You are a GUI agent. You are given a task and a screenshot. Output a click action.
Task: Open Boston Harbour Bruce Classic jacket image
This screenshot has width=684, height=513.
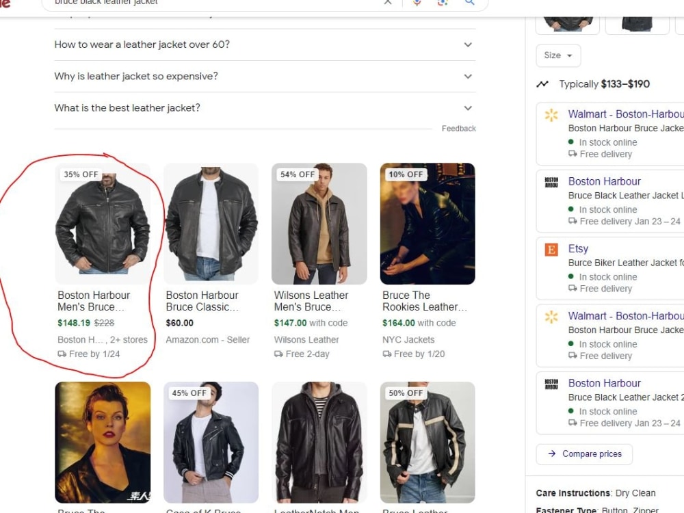(x=211, y=224)
